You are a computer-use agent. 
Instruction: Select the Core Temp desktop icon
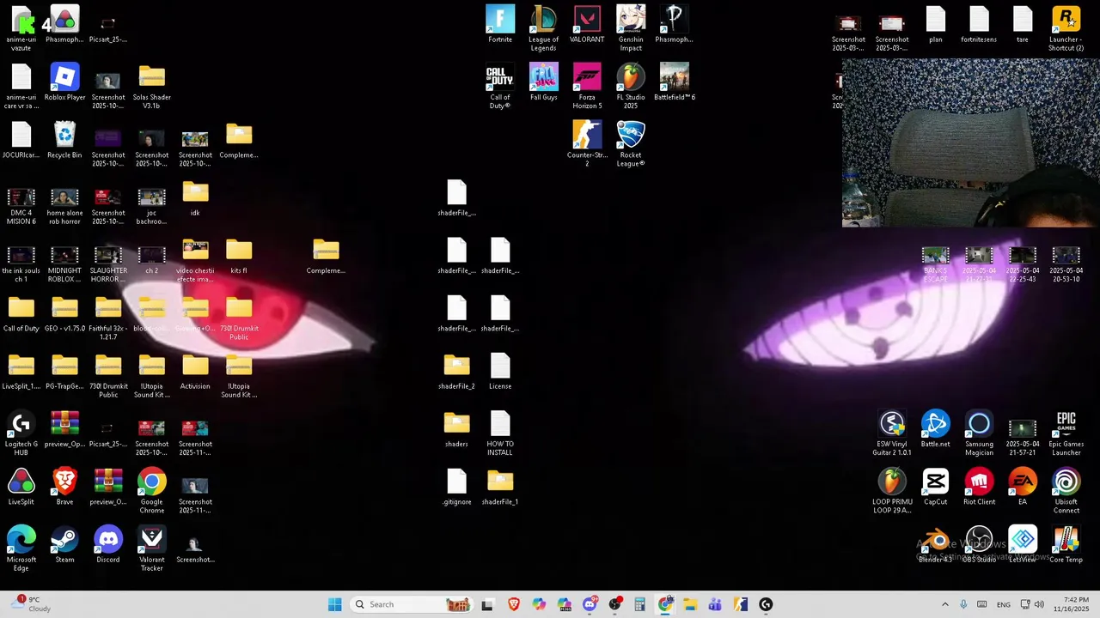click(1066, 544)
